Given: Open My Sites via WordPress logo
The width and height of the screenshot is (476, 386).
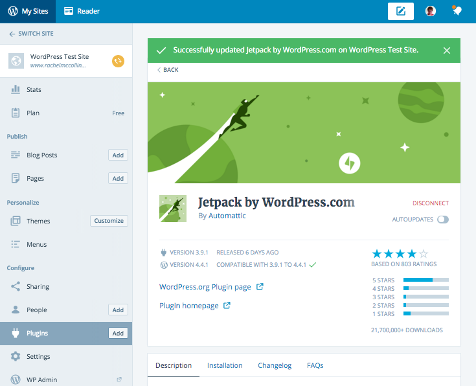Looking at the screenshot, I should 13,11.
